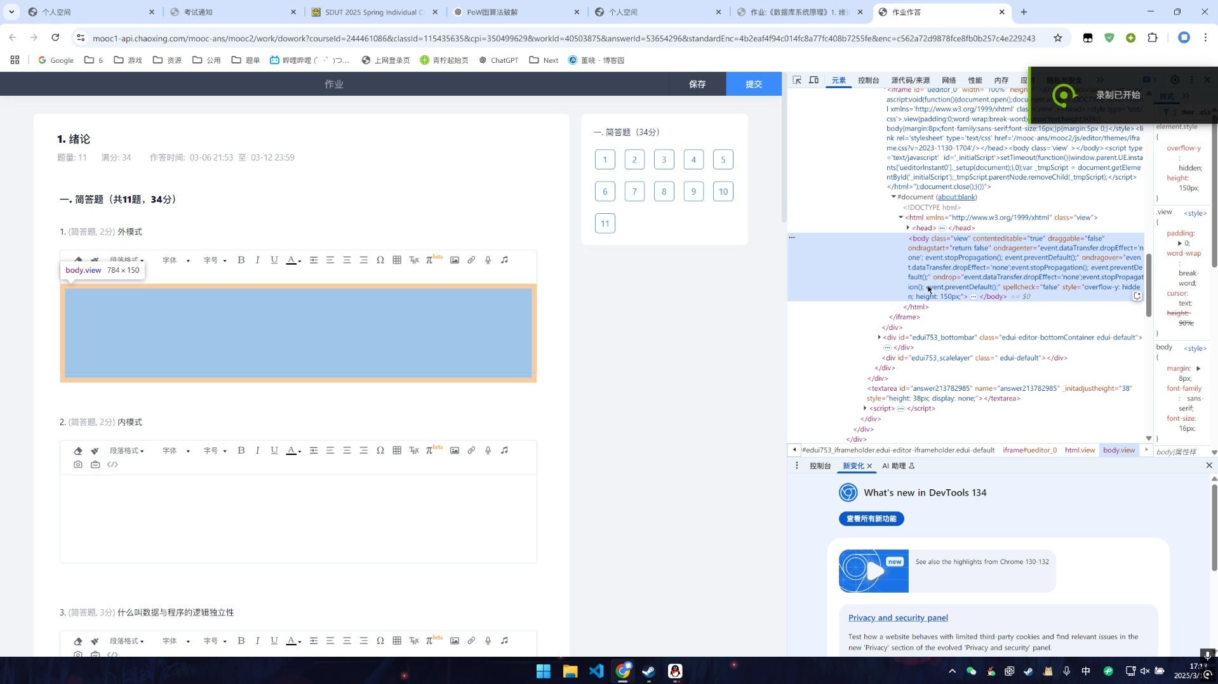Click the indent icon in question 2 toolbar
Screen dimensions: 1218x684
(314, 451)
